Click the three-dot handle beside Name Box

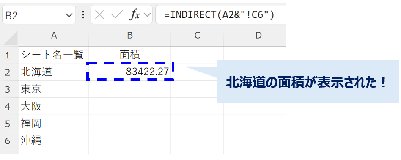pyautogui.click(x=83, y=15)
